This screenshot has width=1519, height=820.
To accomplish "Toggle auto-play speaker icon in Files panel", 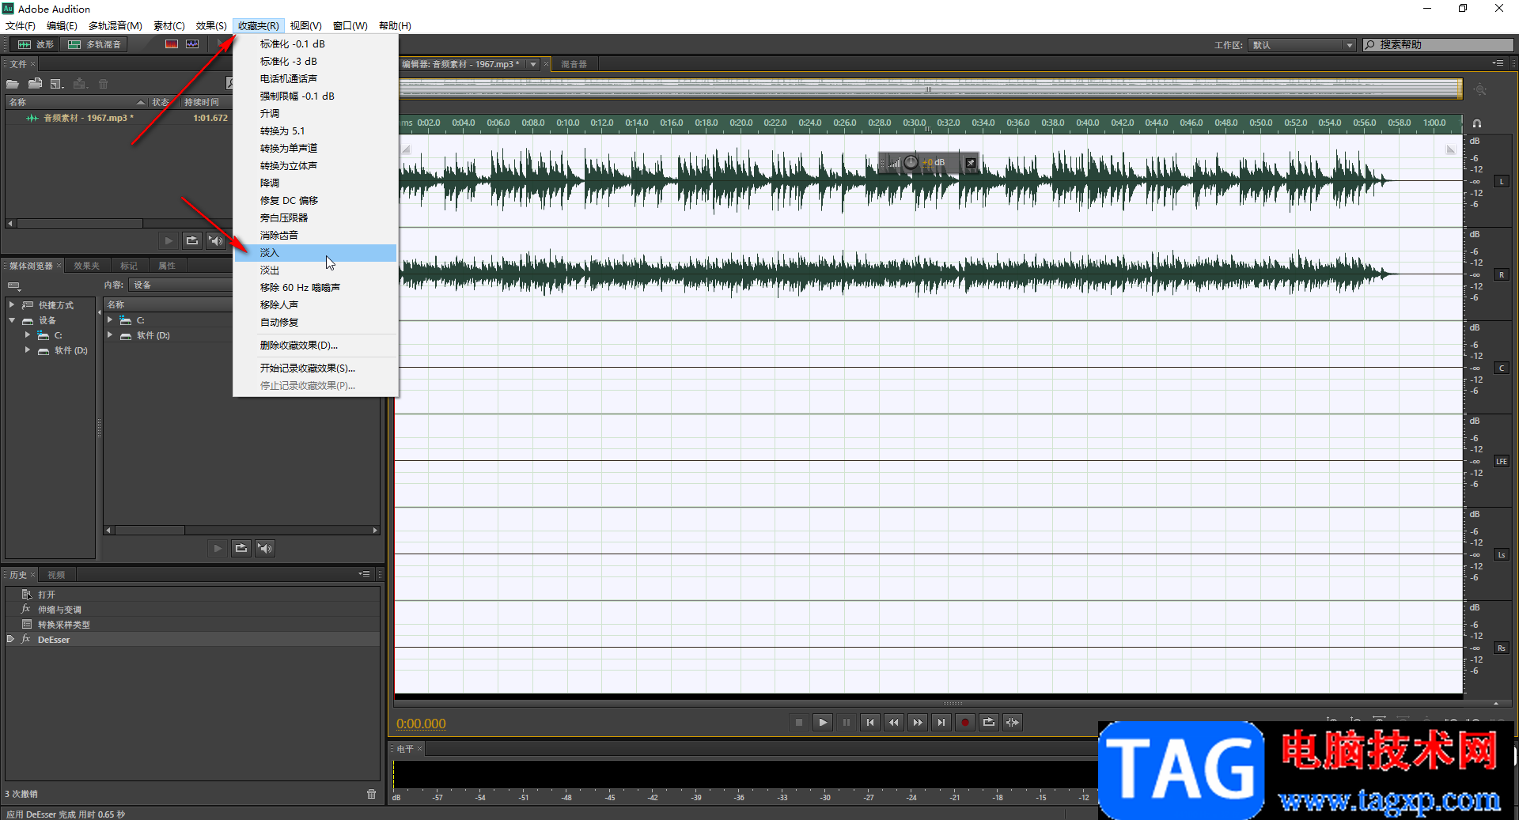I will click(x=215, y=240).
